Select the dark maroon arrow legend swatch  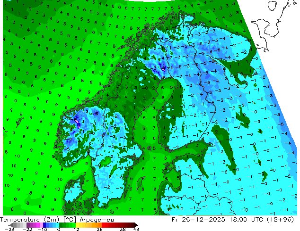tap(136, 225)
